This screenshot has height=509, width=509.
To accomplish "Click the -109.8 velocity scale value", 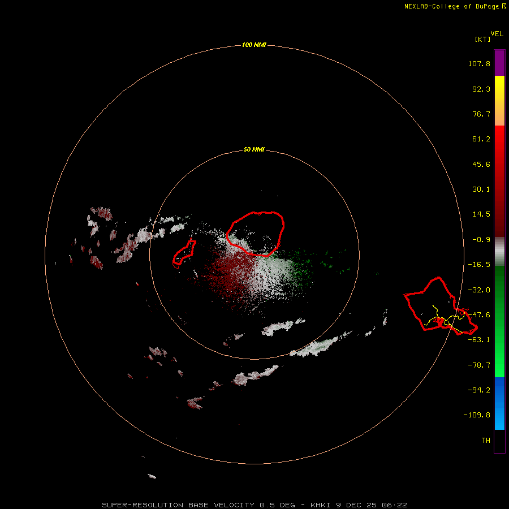I will click(477, 415).
